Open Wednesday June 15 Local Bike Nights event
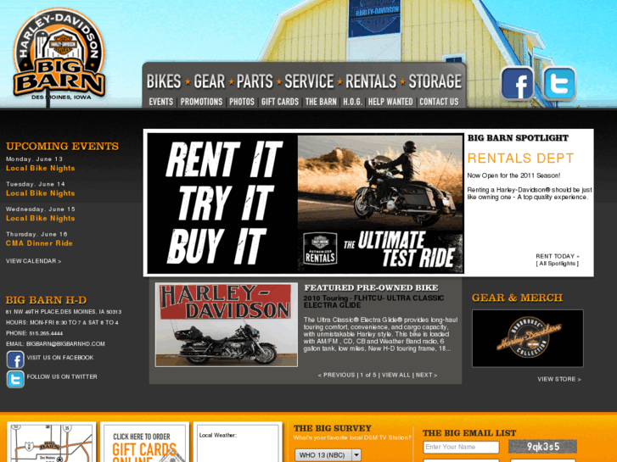This screenshot has width=617, height=462. [x=40, y=219]
